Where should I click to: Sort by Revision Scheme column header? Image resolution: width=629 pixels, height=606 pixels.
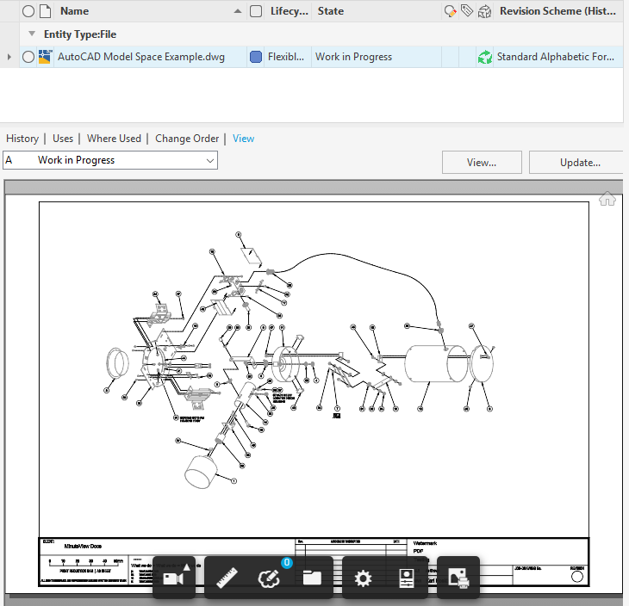557,11
